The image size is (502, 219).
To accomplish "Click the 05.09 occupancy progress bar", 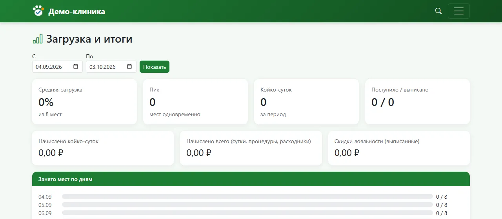I will coord(247,205).
